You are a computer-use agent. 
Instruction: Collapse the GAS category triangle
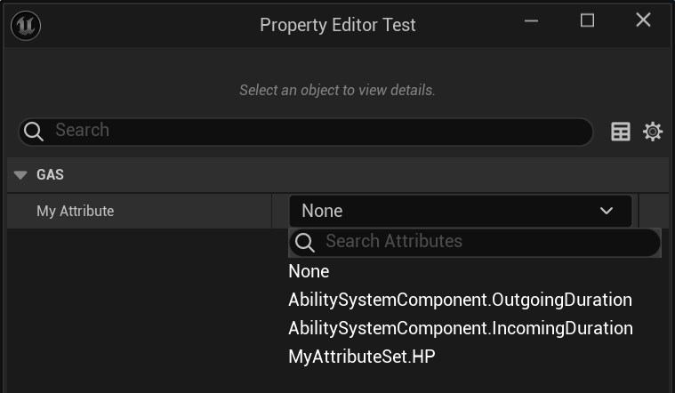(x=21, y=175)
